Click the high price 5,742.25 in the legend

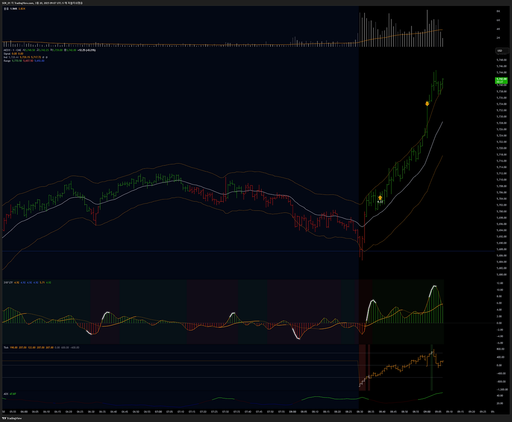[x=44, y=50]
